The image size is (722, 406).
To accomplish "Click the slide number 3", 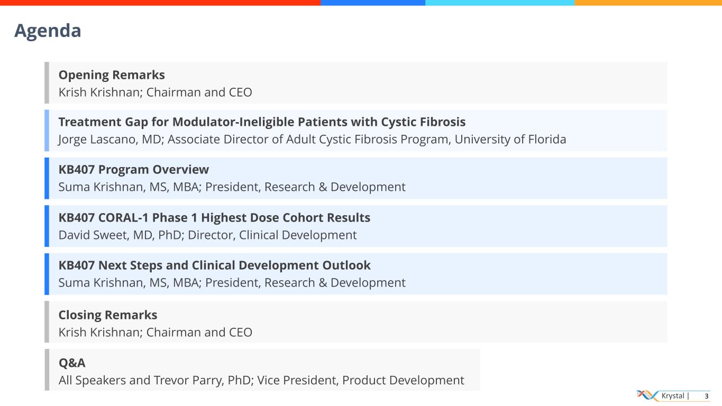I will (706, 396).
